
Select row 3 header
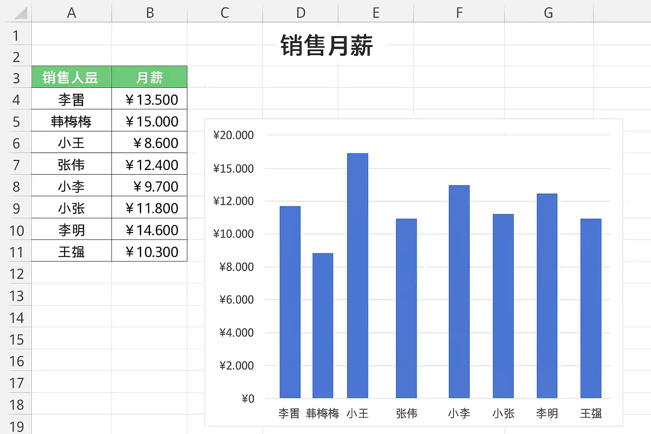point(16,78)
